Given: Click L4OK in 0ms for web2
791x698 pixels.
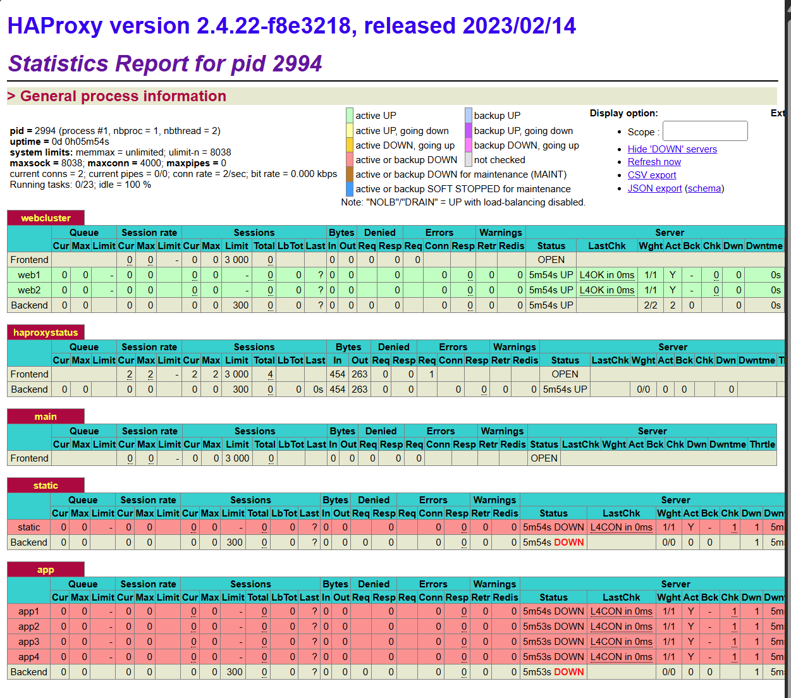Looking at the screenshot, I should tap(607, 290).
